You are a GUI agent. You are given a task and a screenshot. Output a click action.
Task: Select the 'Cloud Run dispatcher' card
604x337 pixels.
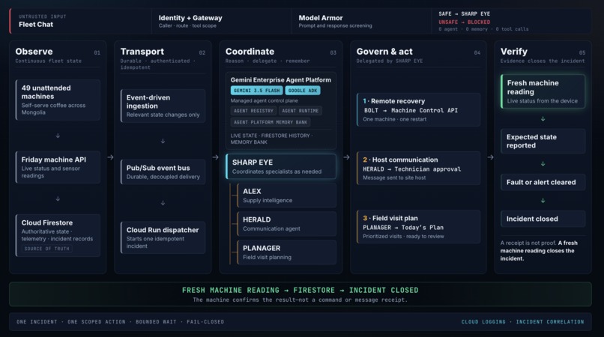(x=163, y=237)
